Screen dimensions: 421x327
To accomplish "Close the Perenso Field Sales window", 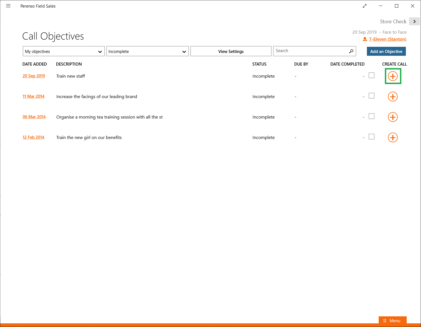I will [413, 6].
